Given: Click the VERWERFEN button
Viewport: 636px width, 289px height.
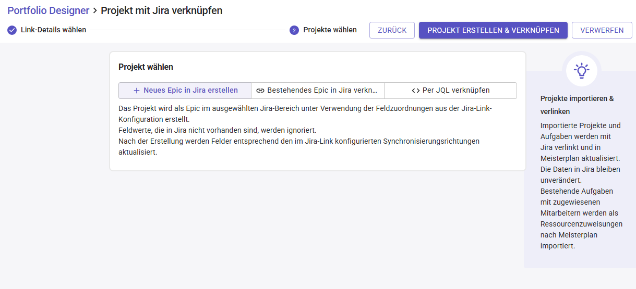Looking at the screenshot, I should [x=602, y=30].
